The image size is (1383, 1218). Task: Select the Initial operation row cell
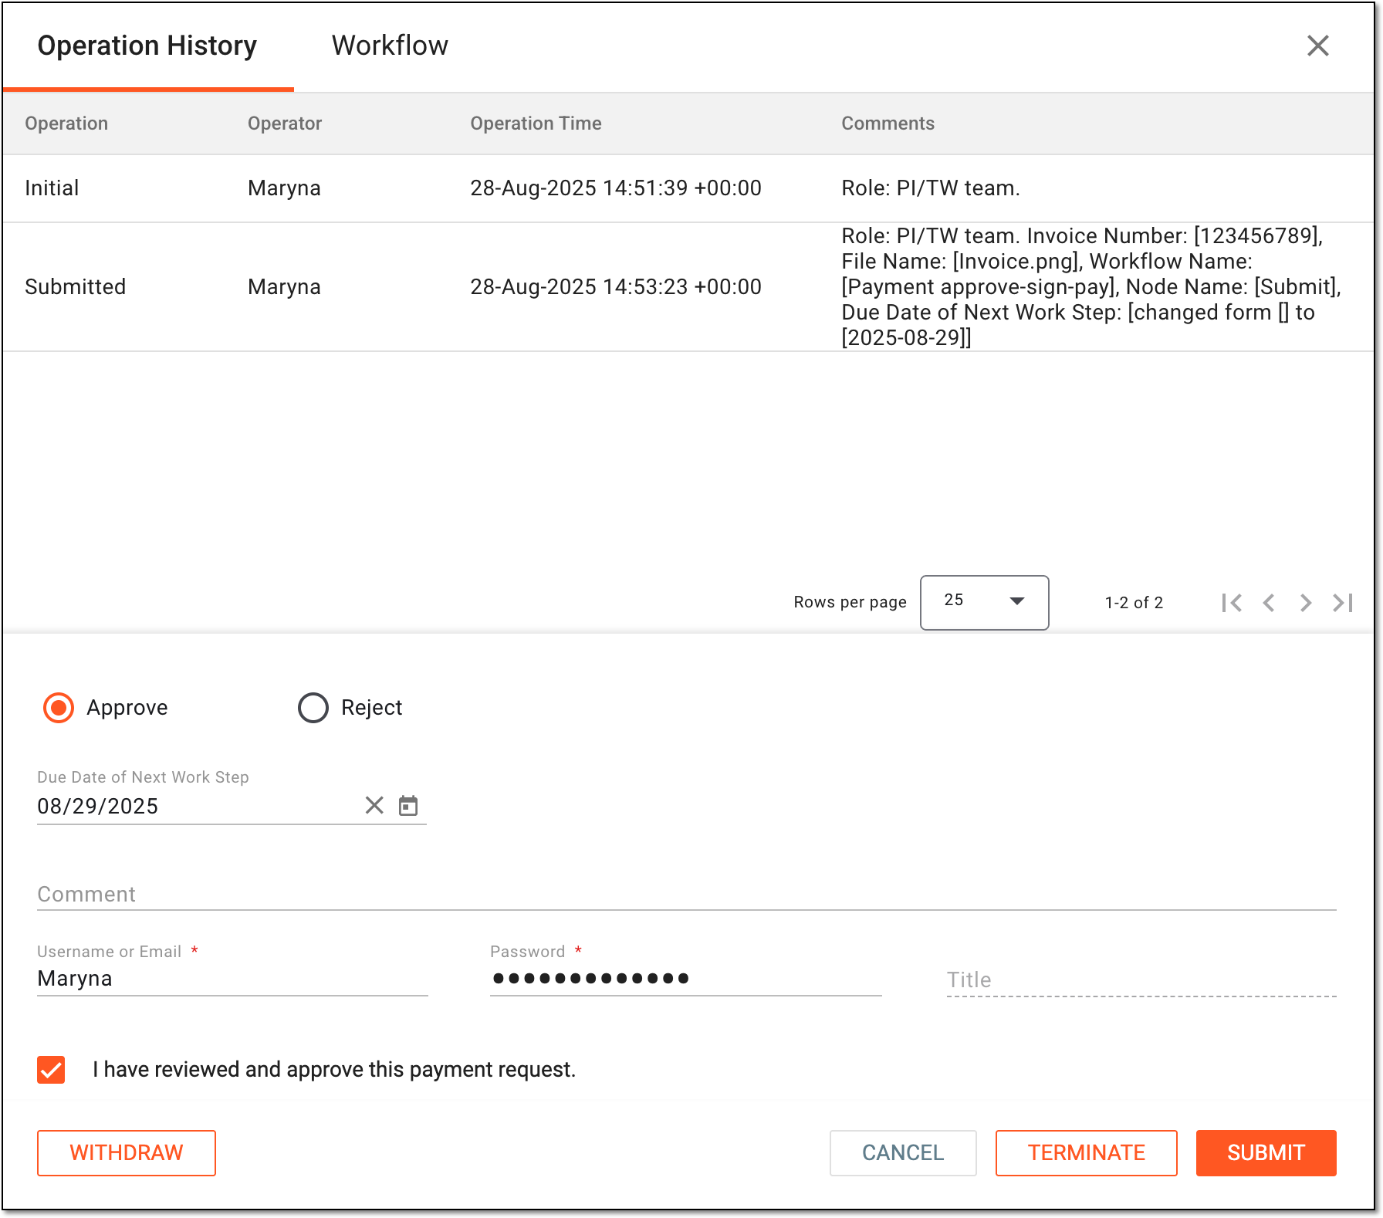[x=52, y=188]
